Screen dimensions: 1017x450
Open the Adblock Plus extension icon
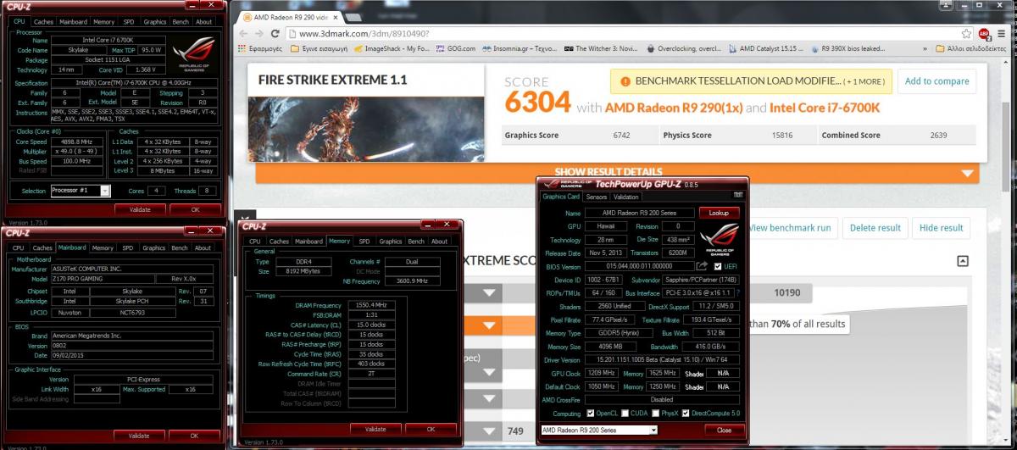(985, 33)
